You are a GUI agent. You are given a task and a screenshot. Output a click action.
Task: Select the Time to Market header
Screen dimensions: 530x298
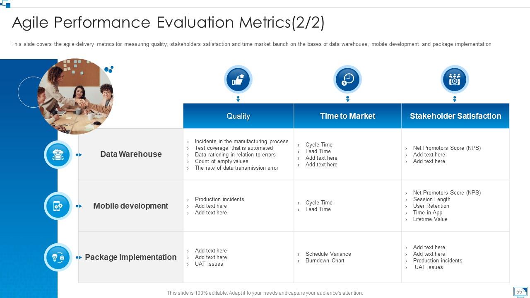[347, 116]
